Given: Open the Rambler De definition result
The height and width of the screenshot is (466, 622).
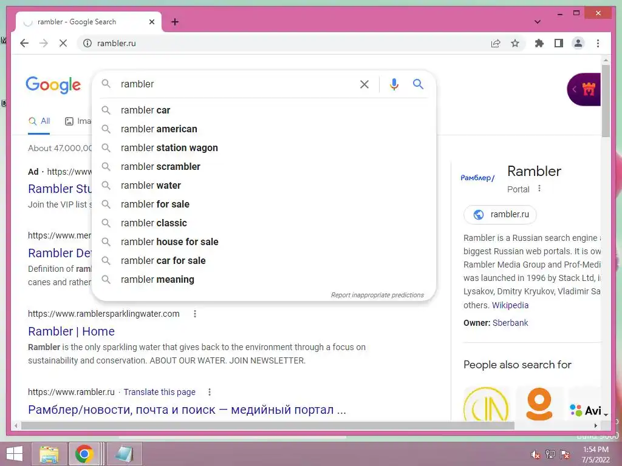Looking at the screenshot, I should click(60, 253).
